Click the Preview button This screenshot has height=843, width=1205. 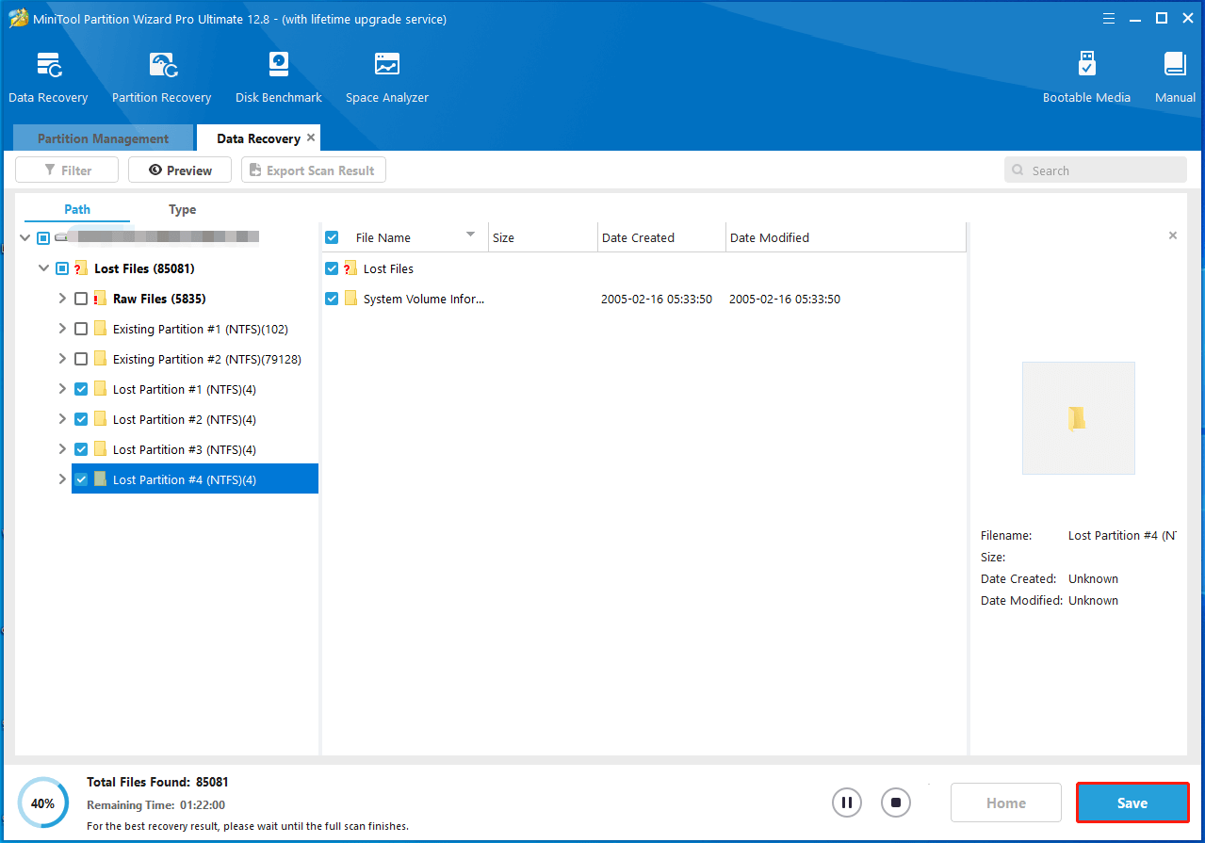pos(180,170)
